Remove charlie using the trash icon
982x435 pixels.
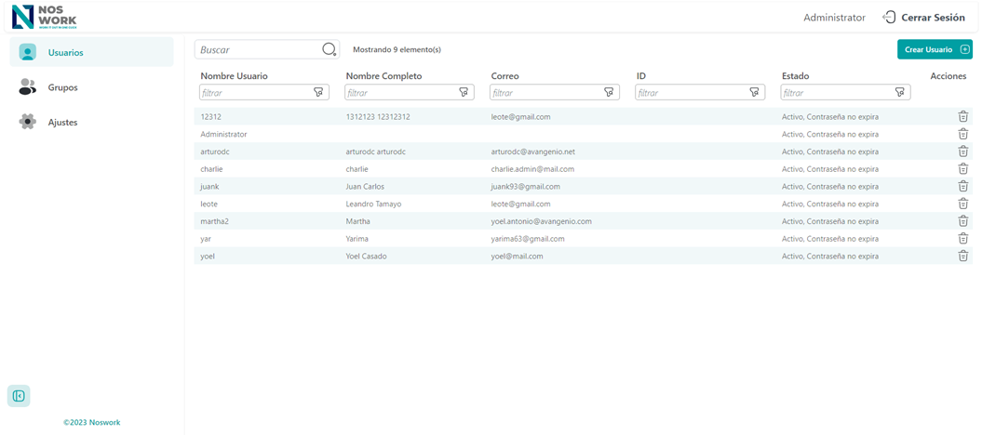[963, 169]
